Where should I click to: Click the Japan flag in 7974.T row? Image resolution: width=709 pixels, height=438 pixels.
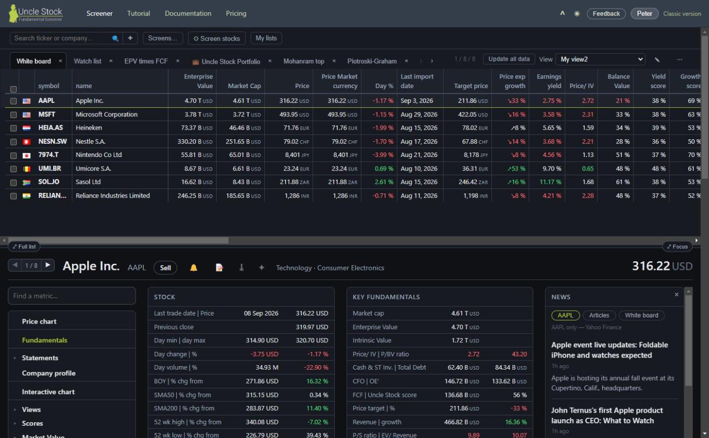pyautogui.click(x=26, y=155)
